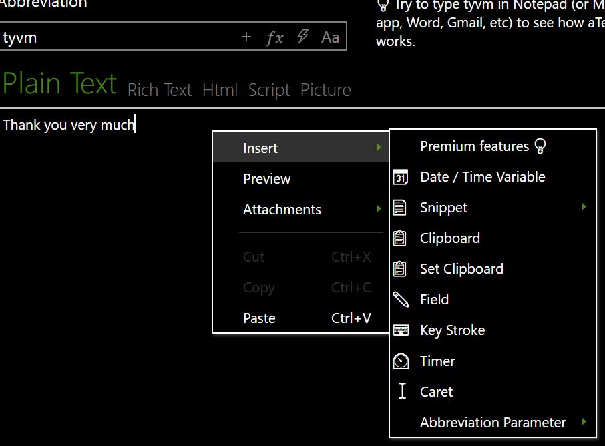
Task: Click the Timer clock icon
Action: [401, 361]
